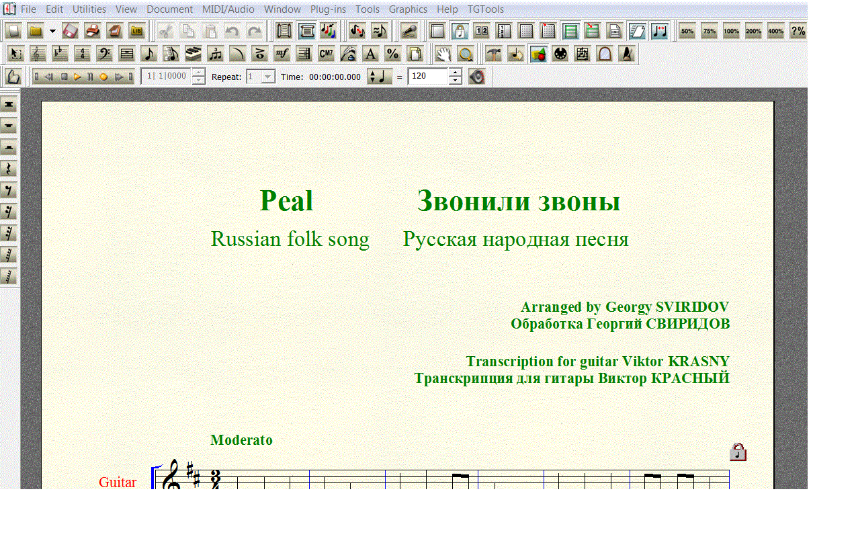Select the Page Layout tool
Viewport: 856px width, 549px height.
(x=415, y=54)
